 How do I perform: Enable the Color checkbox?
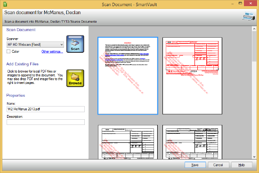[x=8, y=51]
